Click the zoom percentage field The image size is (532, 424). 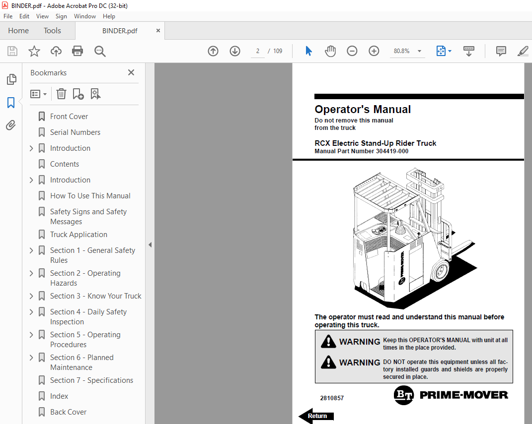pos(402,51)
